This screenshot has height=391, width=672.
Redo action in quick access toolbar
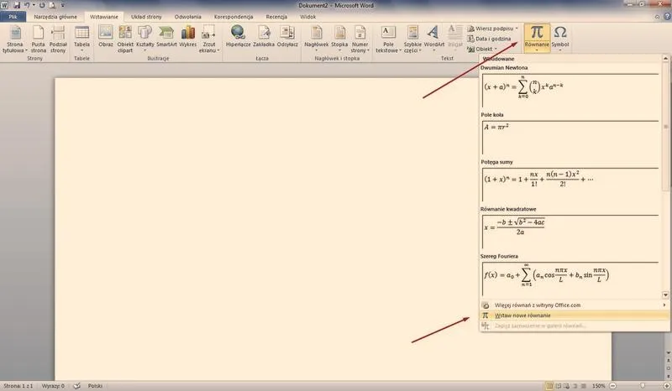click(42, 5)
